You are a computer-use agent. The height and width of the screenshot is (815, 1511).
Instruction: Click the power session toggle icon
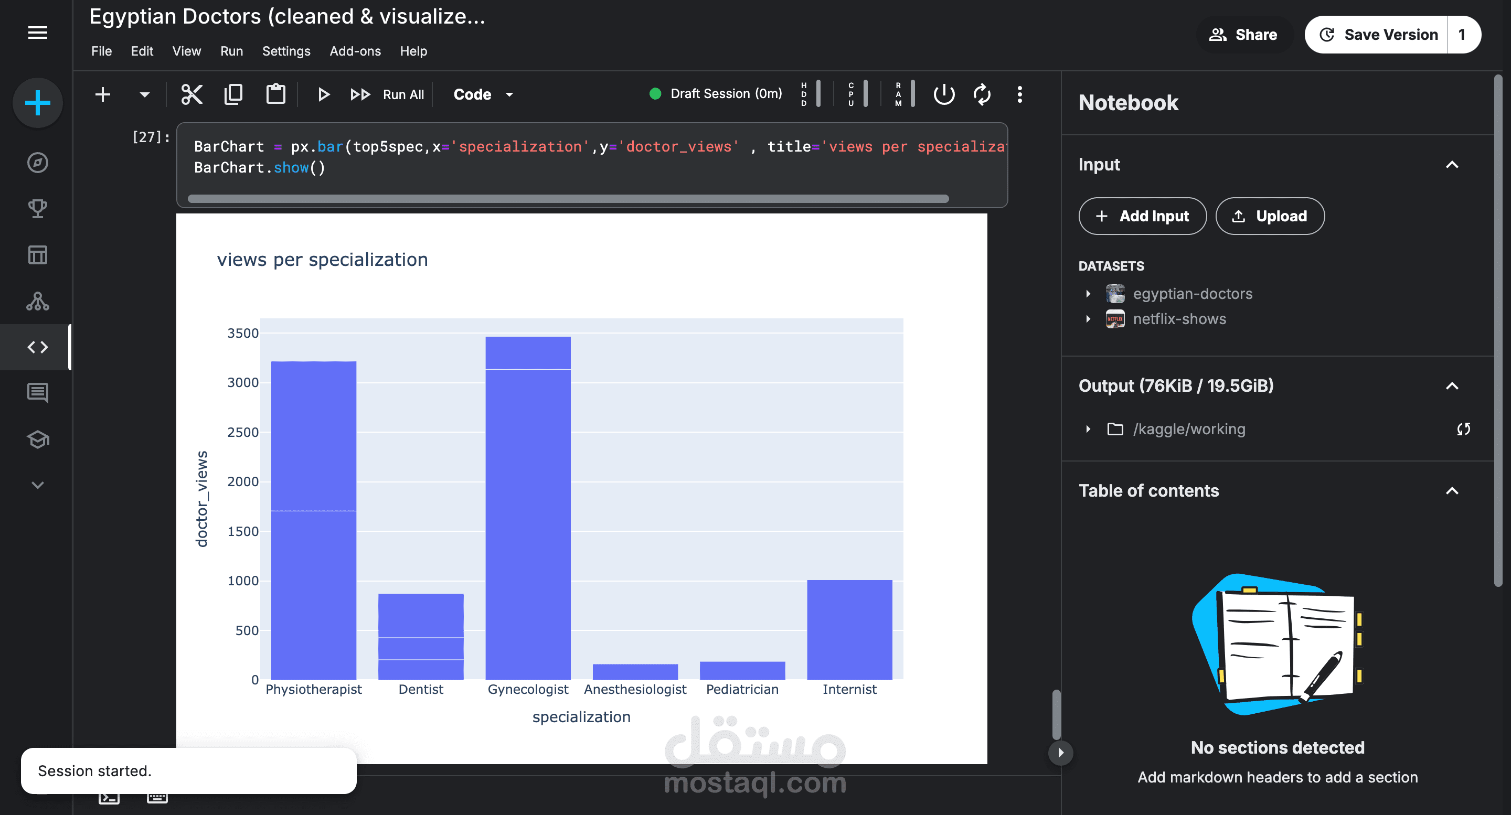tap(944, 94)
